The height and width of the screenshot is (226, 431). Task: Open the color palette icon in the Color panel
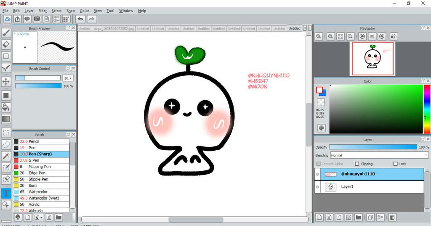321,128
